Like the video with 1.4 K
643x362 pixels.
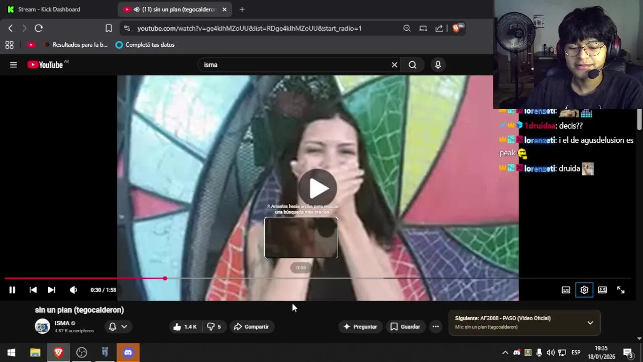(185, 327)
